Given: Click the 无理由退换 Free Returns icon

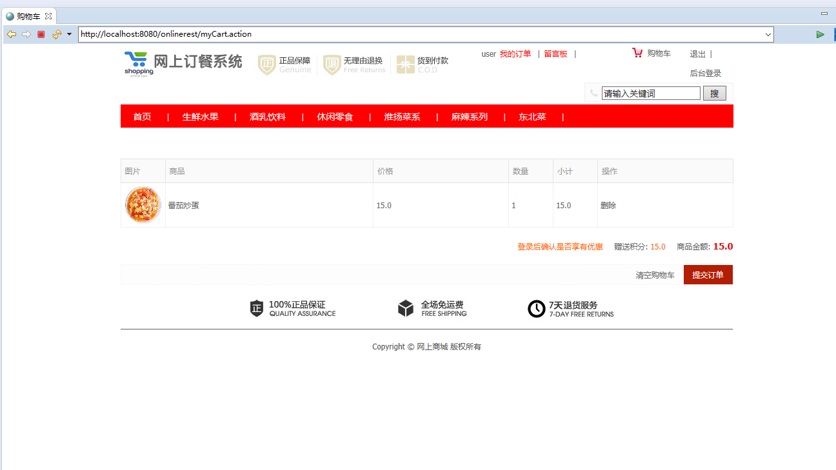Looking at the screenshot, I should [332, 64].
